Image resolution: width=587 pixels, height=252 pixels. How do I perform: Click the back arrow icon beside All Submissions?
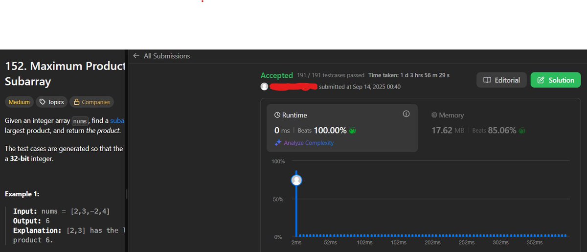(136, 56)
